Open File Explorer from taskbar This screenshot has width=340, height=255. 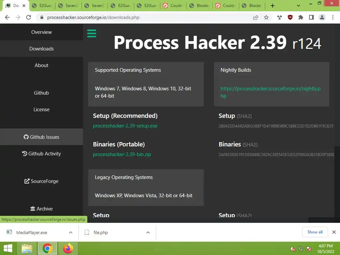27,248
